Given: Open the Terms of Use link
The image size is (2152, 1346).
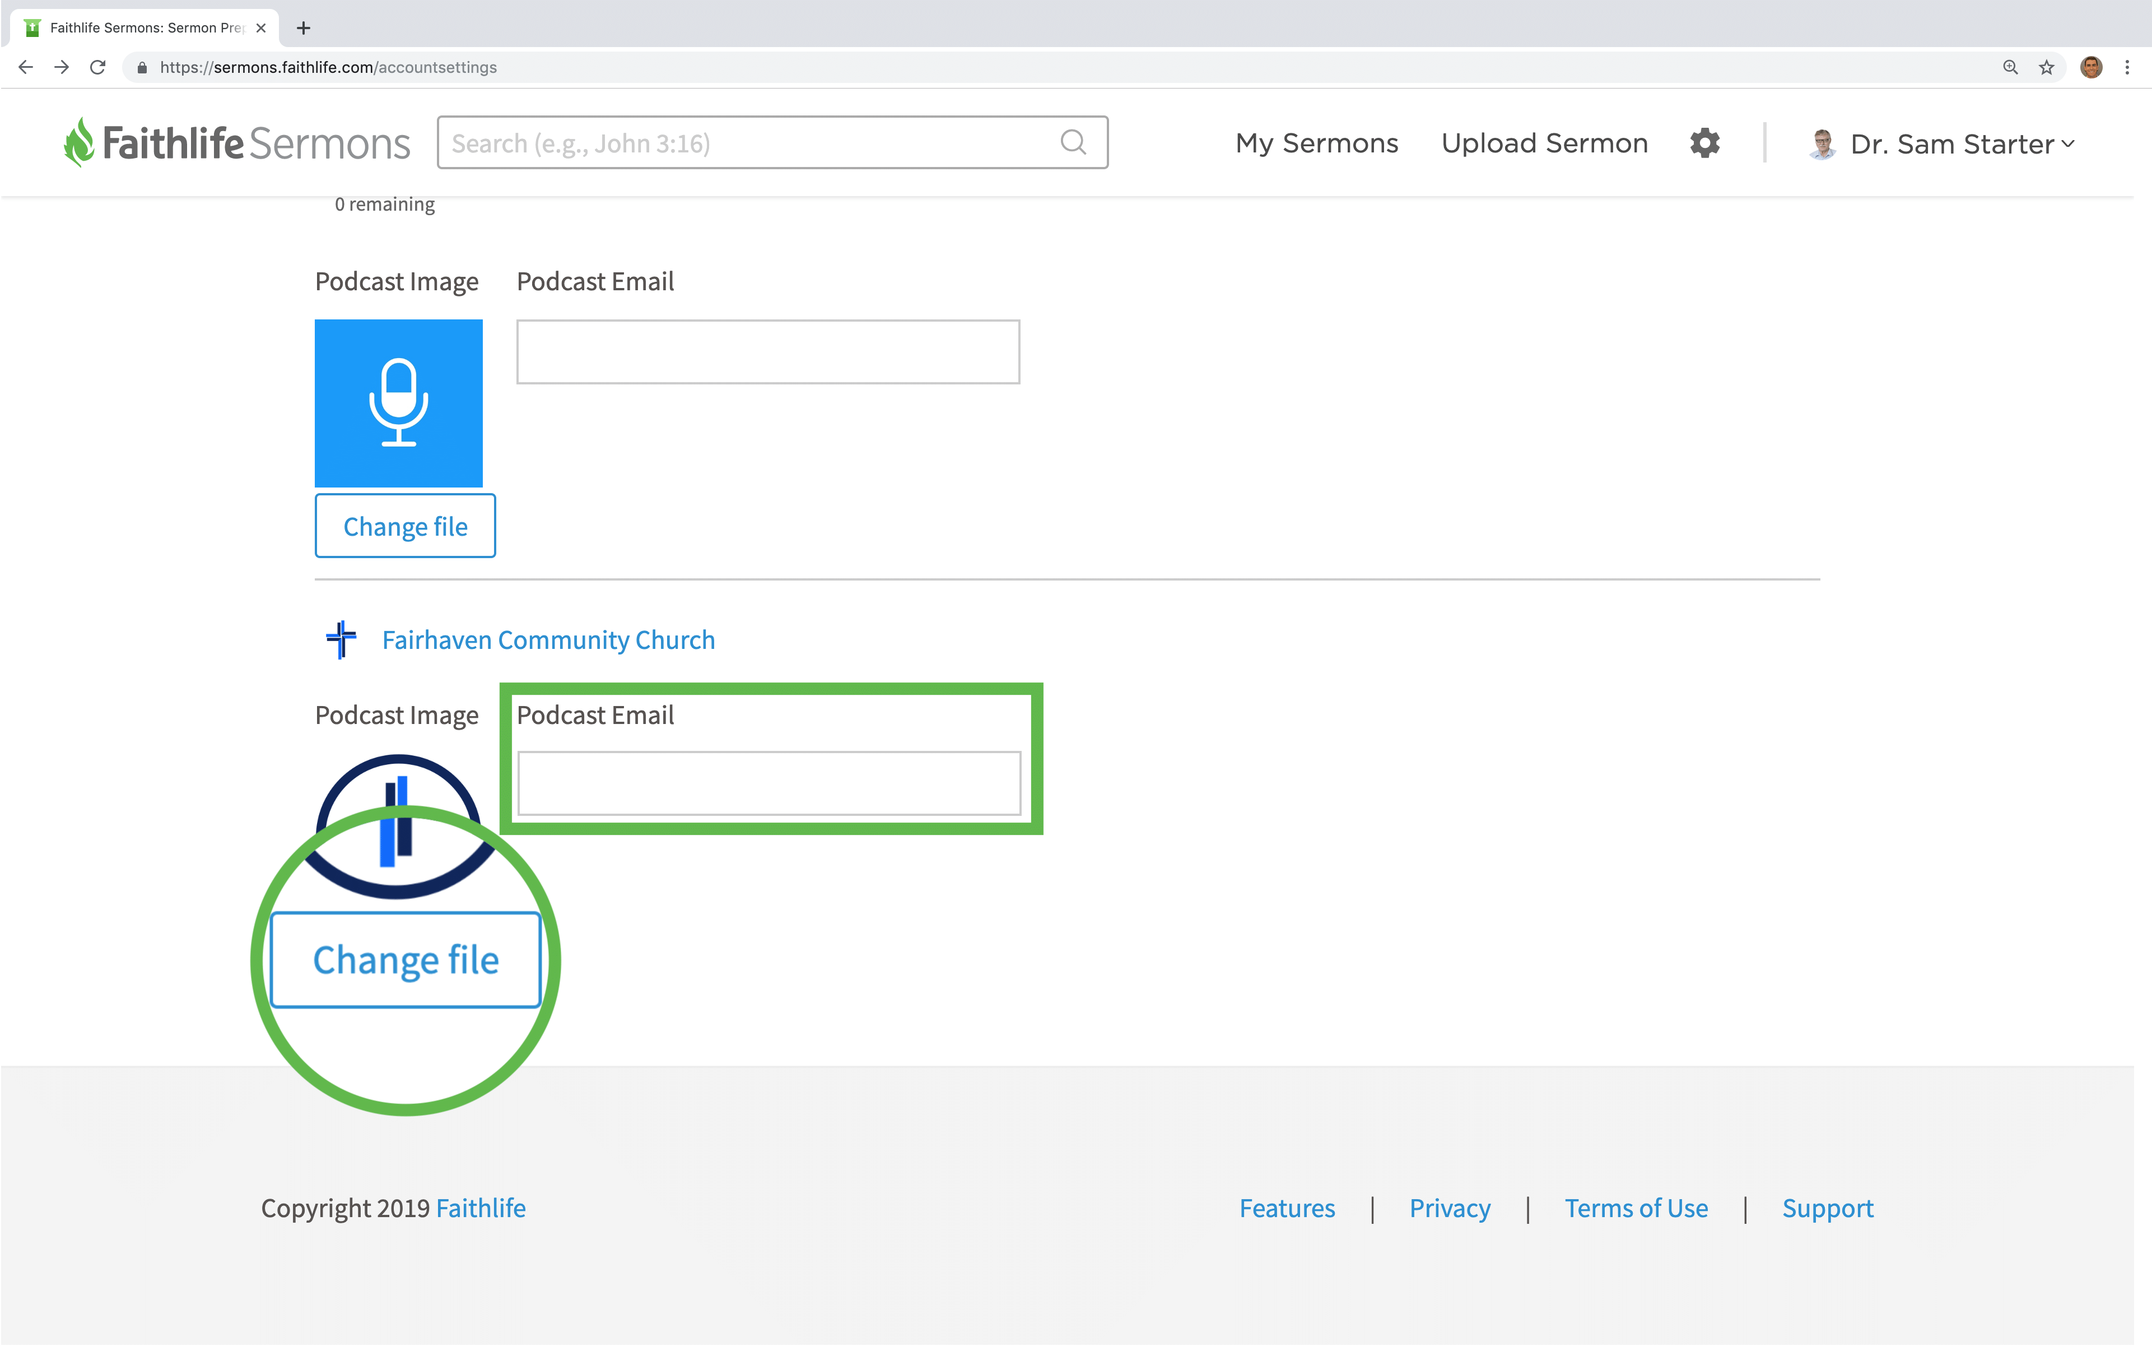Looking at the screenshot, I should (x=1636, y=1208).
